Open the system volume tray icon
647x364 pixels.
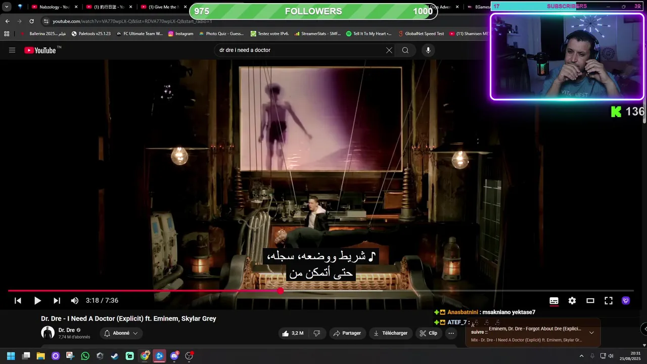[611, 356]
